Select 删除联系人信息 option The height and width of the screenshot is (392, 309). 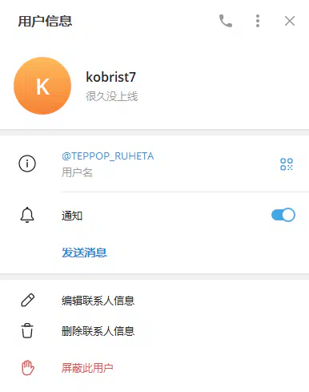98,331
